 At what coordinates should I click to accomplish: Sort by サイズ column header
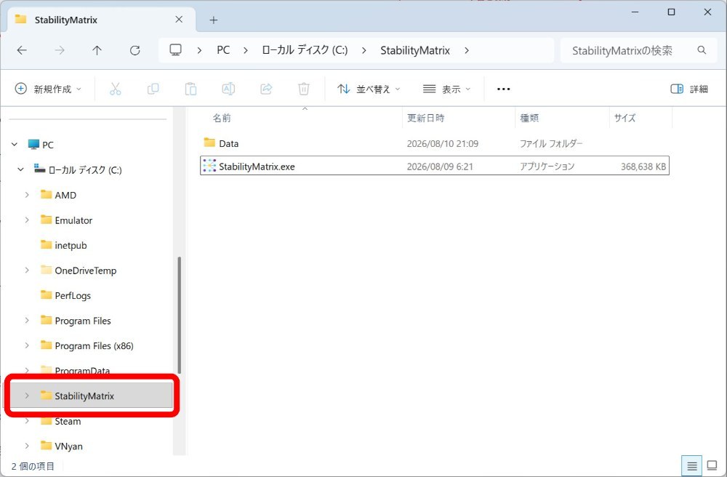click(x=624, y=119)
